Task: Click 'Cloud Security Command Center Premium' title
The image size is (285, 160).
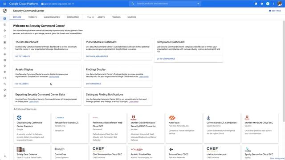Action: 29,124
